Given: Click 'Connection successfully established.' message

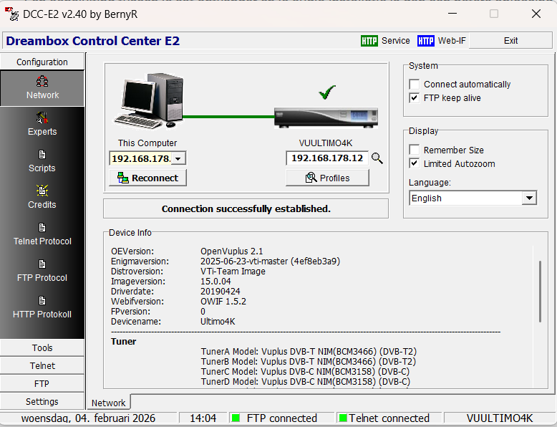Looking at the screenshot, I should [246, 208].
